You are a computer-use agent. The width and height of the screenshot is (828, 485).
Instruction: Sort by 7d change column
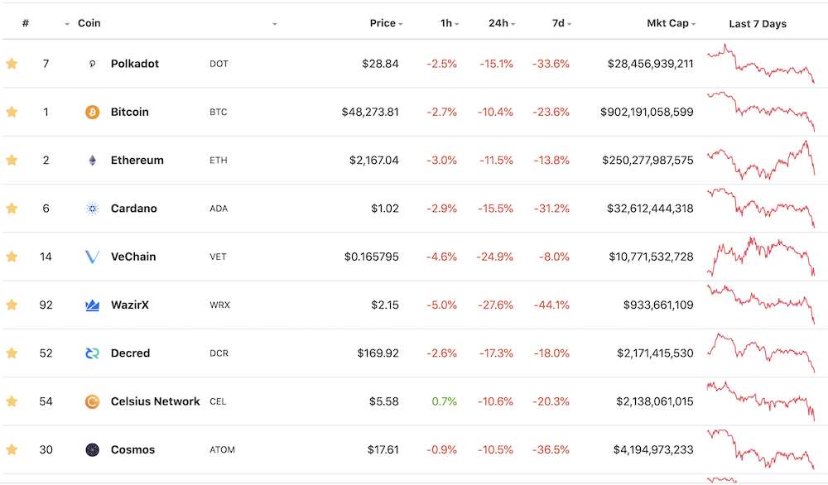point(561,23)
